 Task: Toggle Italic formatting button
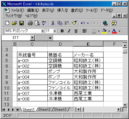[69, 31]
